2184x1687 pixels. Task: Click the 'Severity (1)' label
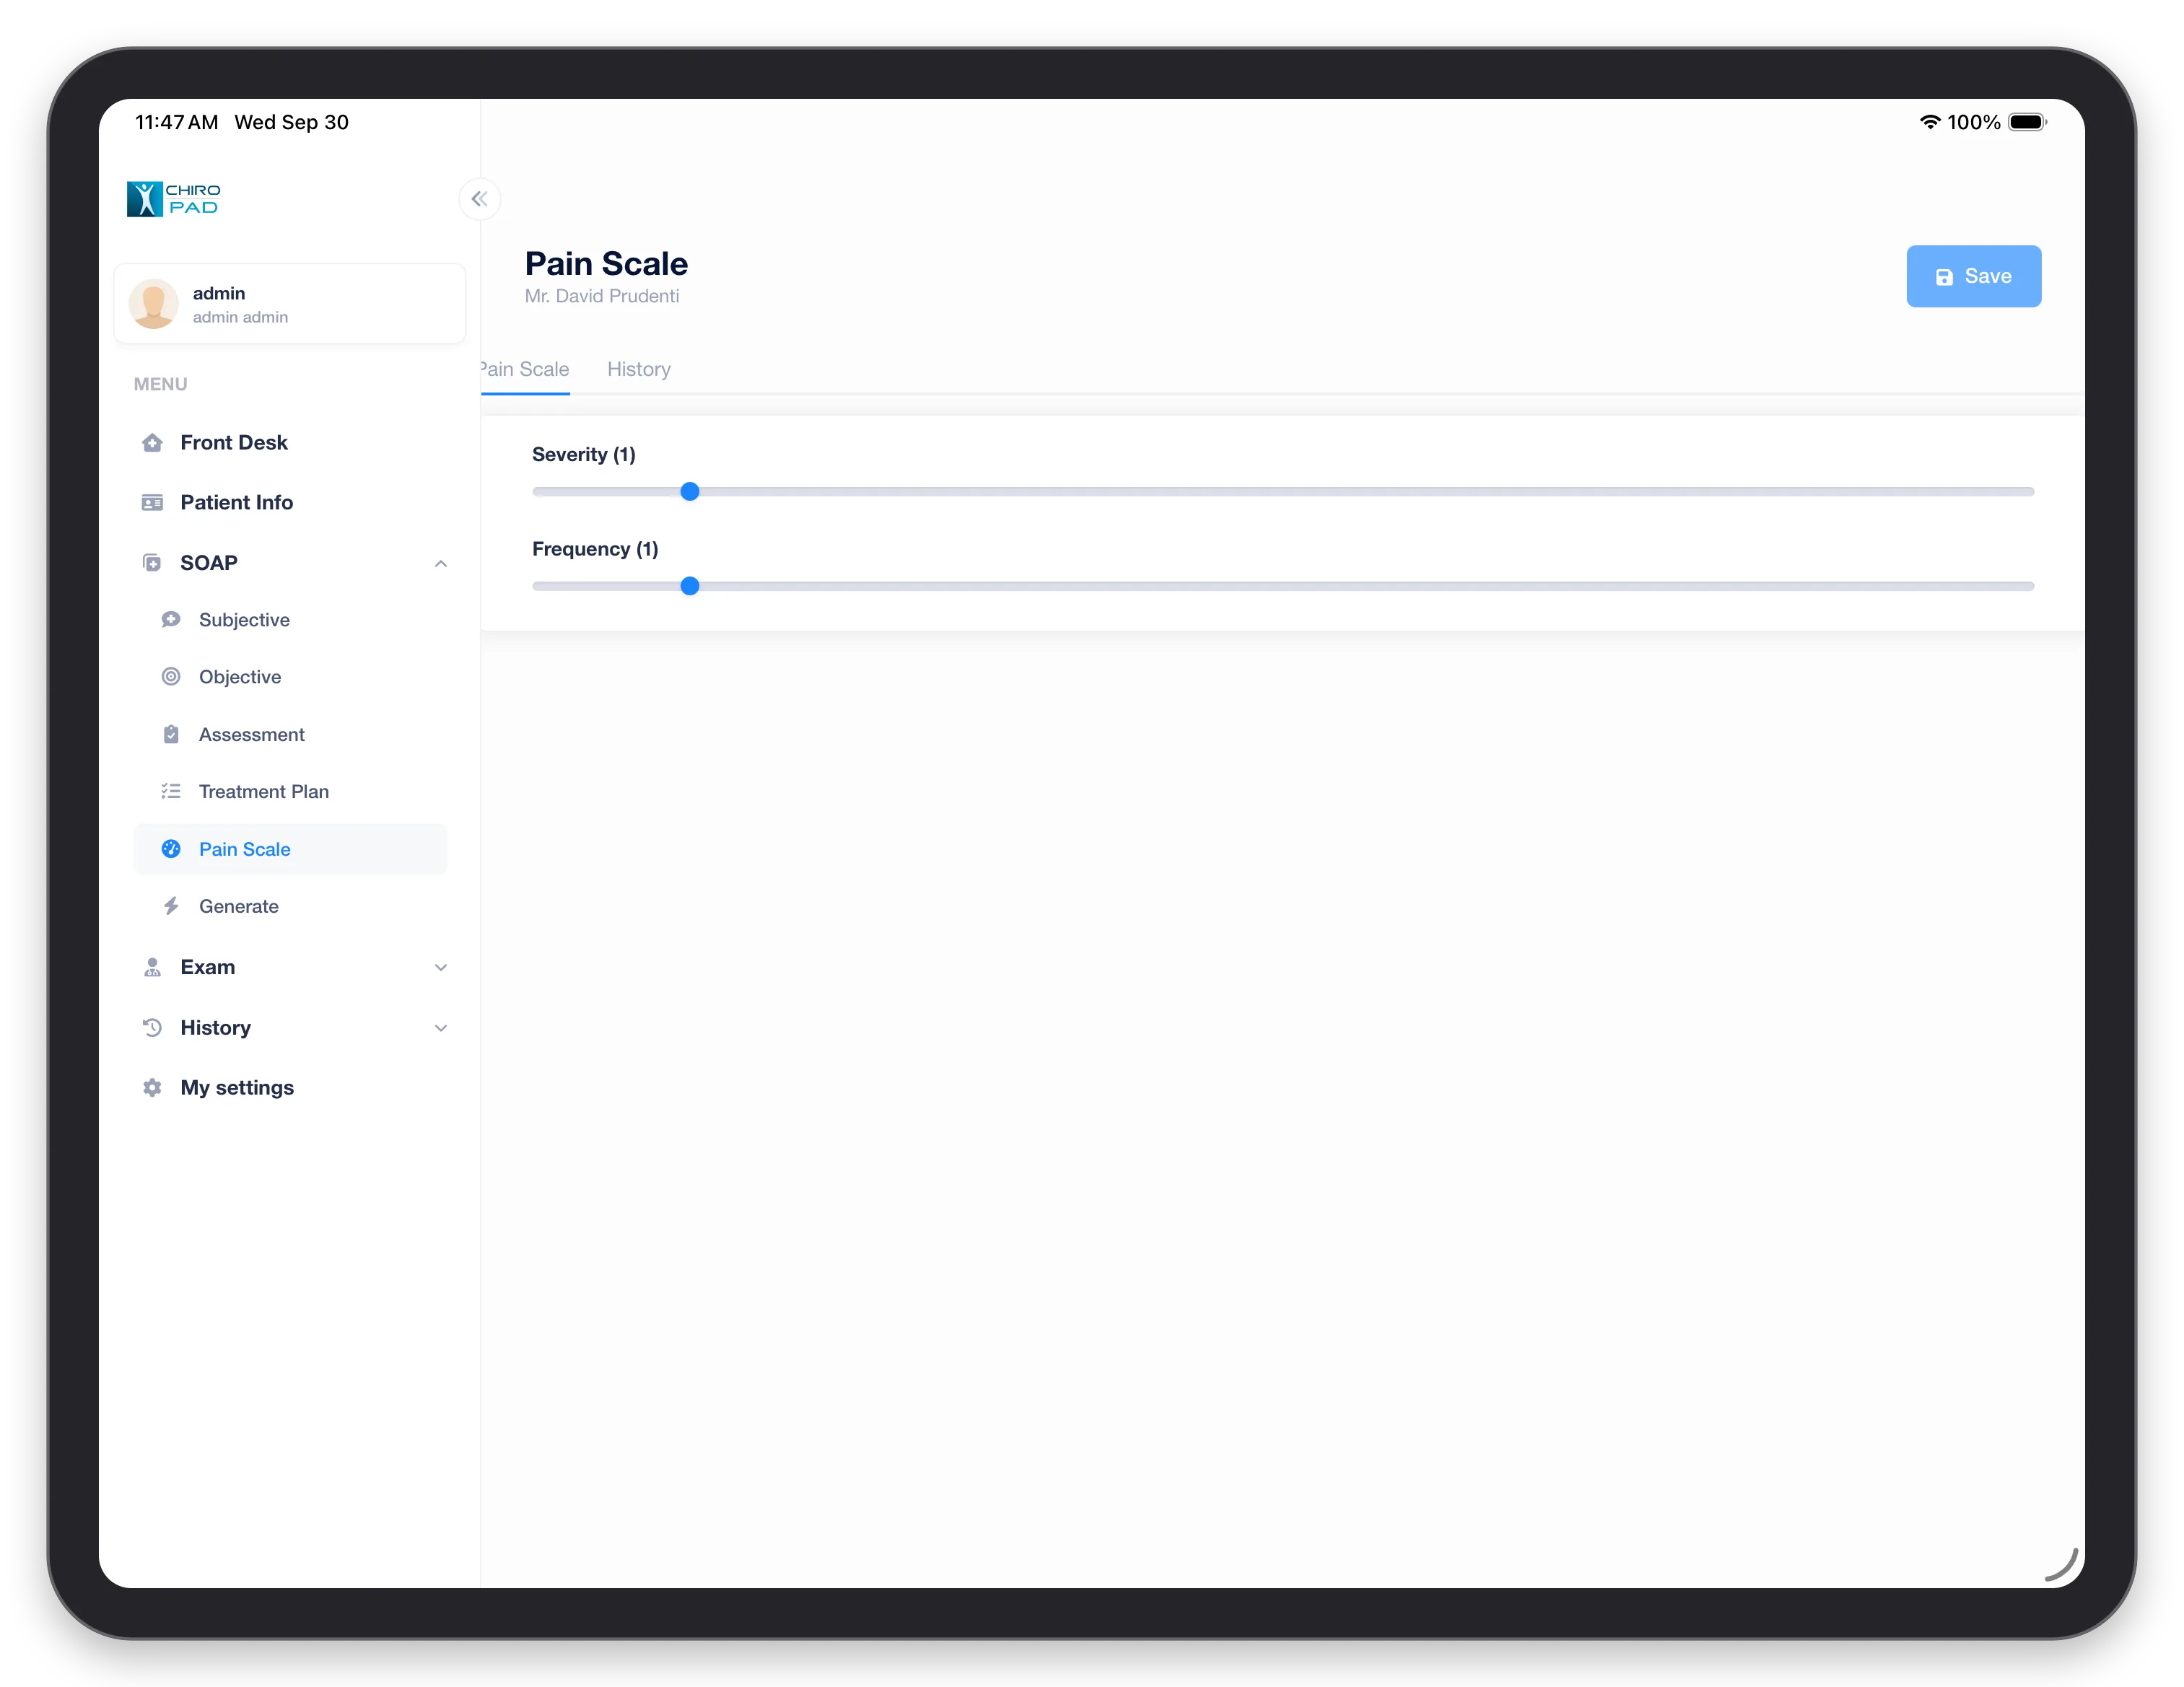point(584,455)
